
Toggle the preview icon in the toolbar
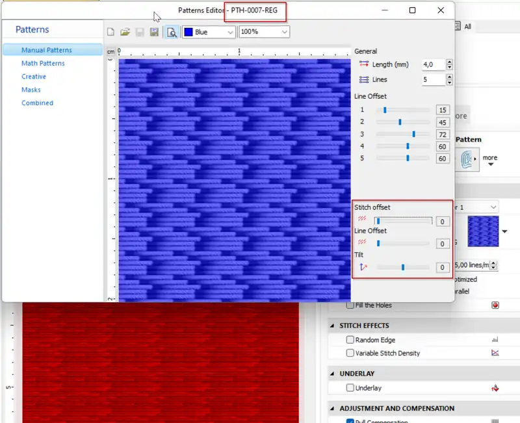[x=173, y=31]
